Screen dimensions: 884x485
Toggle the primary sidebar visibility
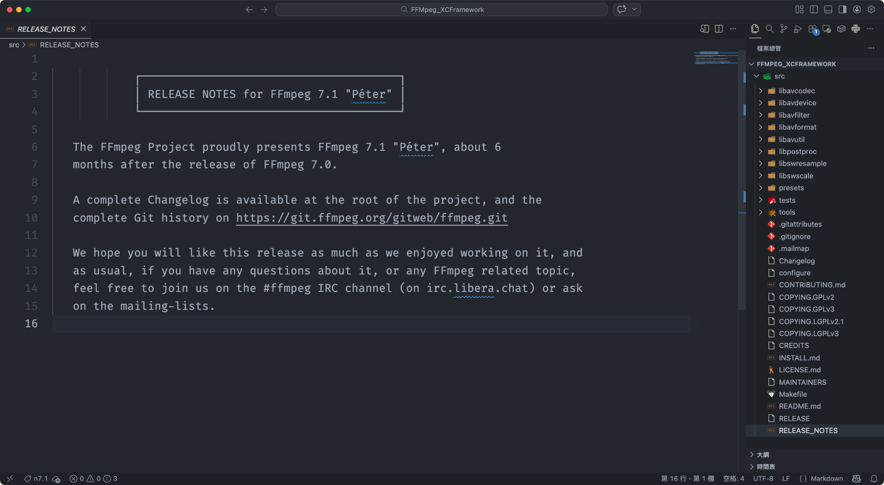[x=814, y=10]
